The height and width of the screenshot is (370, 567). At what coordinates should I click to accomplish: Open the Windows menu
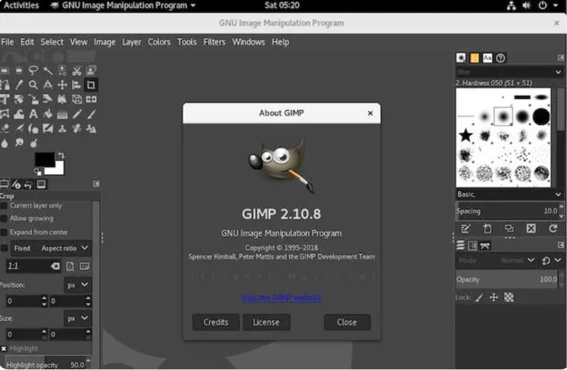[x=248, y=42]
